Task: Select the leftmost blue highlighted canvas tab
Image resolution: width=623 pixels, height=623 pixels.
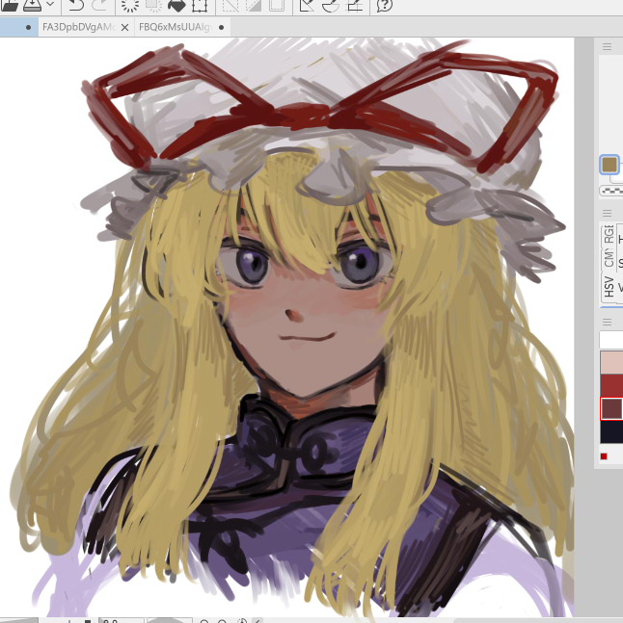Action: tap(19, 27)
